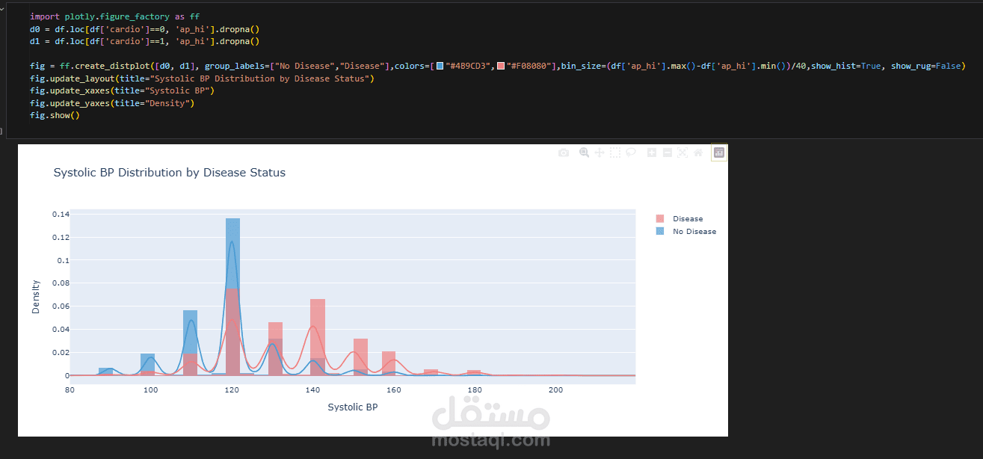Click fig.update_layout line in code
Viewport: 983px width, 459px height.
pyautogui.click(x=202, y=78)
